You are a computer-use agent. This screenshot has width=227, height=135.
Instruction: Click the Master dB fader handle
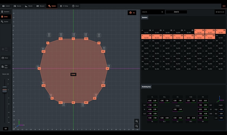click(4, 90)
